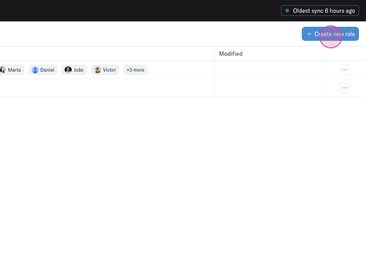Open the more-options menu in the empty row

click(x=344, y=88)
